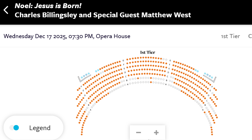The height and width of the screenshot is (140, 252).
Task: Switch to the cut-off tab after 1st Tier
Action: 250,36
